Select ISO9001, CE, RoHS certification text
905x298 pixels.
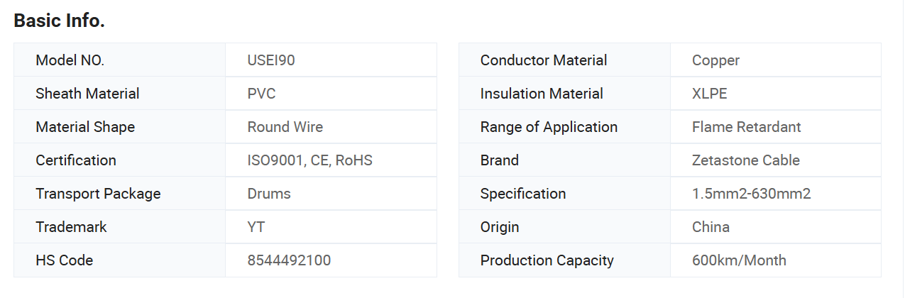[309, 160]
